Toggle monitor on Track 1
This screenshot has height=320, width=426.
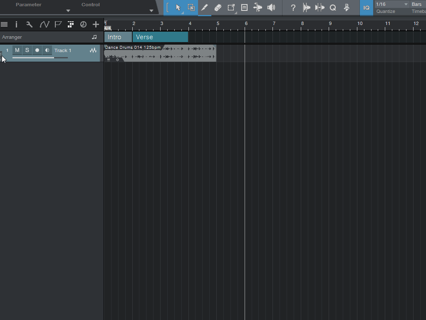tap(47, 50)
